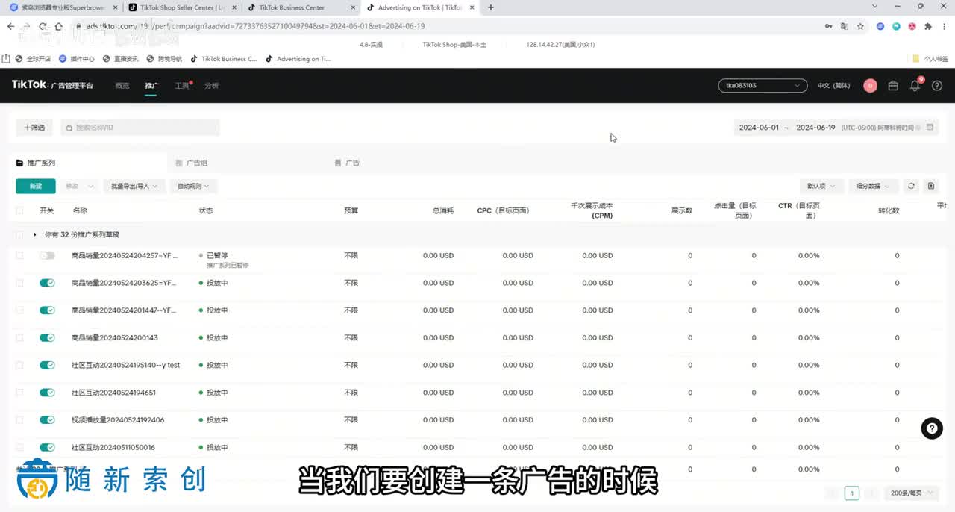Click the blue extension icon in toolbar
955x512 pixels.
880,26
